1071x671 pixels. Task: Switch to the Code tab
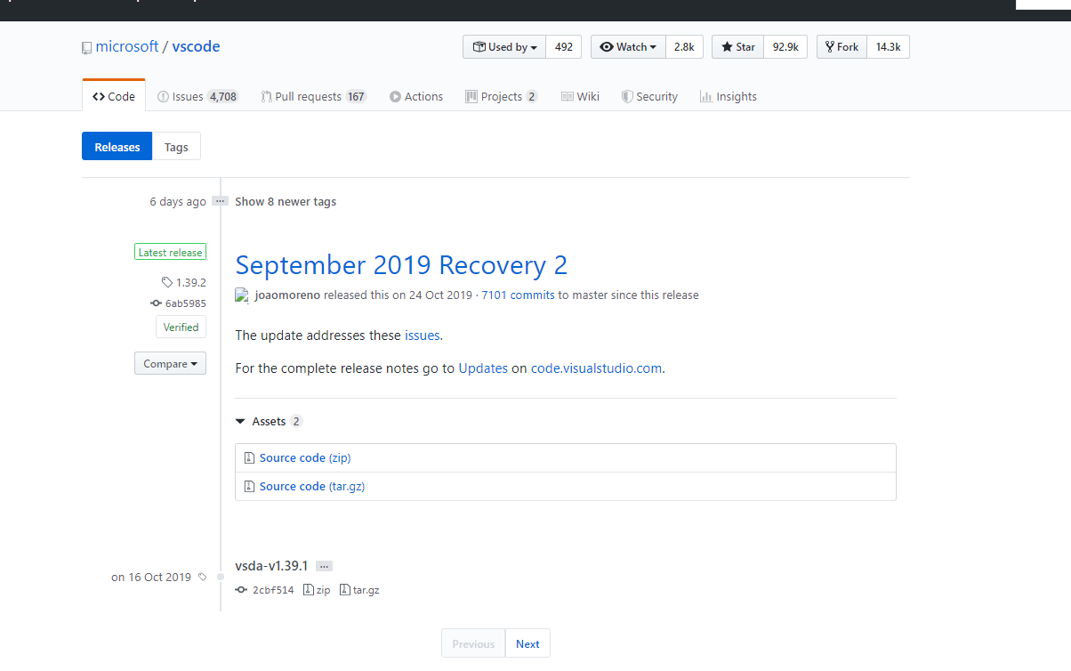(x=114, y=96)
